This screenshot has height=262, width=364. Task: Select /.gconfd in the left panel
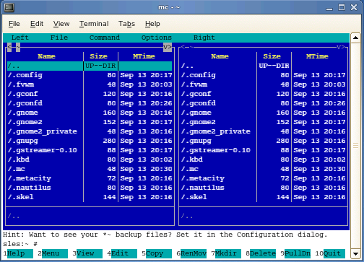click(x=90, y=103)
